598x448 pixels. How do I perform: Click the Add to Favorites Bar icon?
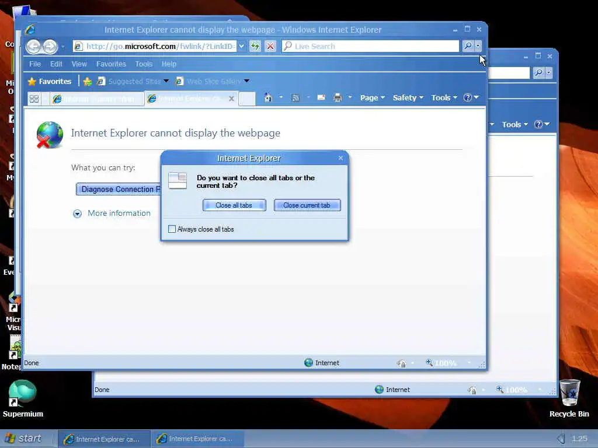pyautogui.click(x=88, y=81)
